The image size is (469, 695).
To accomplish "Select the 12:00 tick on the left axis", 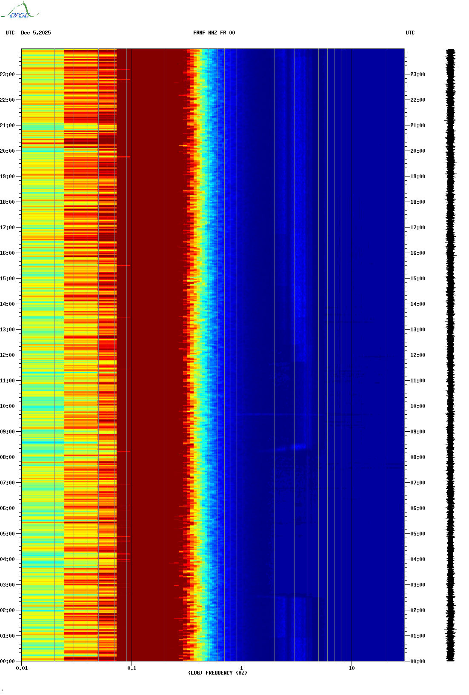I will pyautogui.click(x=7, y=355).
